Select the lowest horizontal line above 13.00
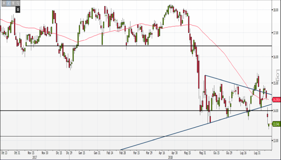Image resolution: width=281 pixels, height=160 pixels. [120, 136]
